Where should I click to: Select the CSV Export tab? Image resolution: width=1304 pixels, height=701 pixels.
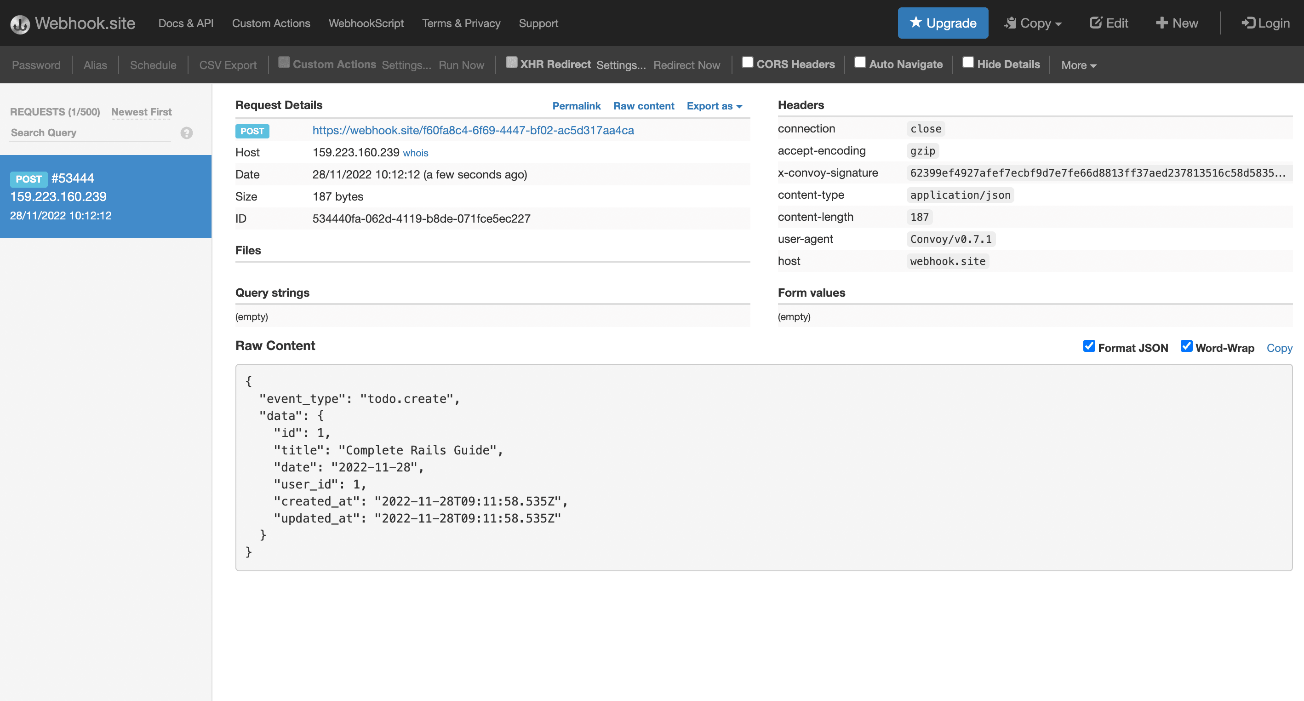point(227,64)
